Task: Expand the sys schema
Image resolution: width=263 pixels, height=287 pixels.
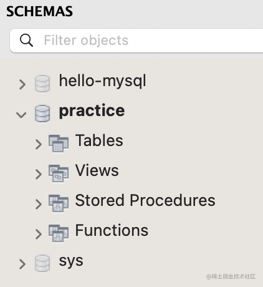Action: (x=22, y=264)
